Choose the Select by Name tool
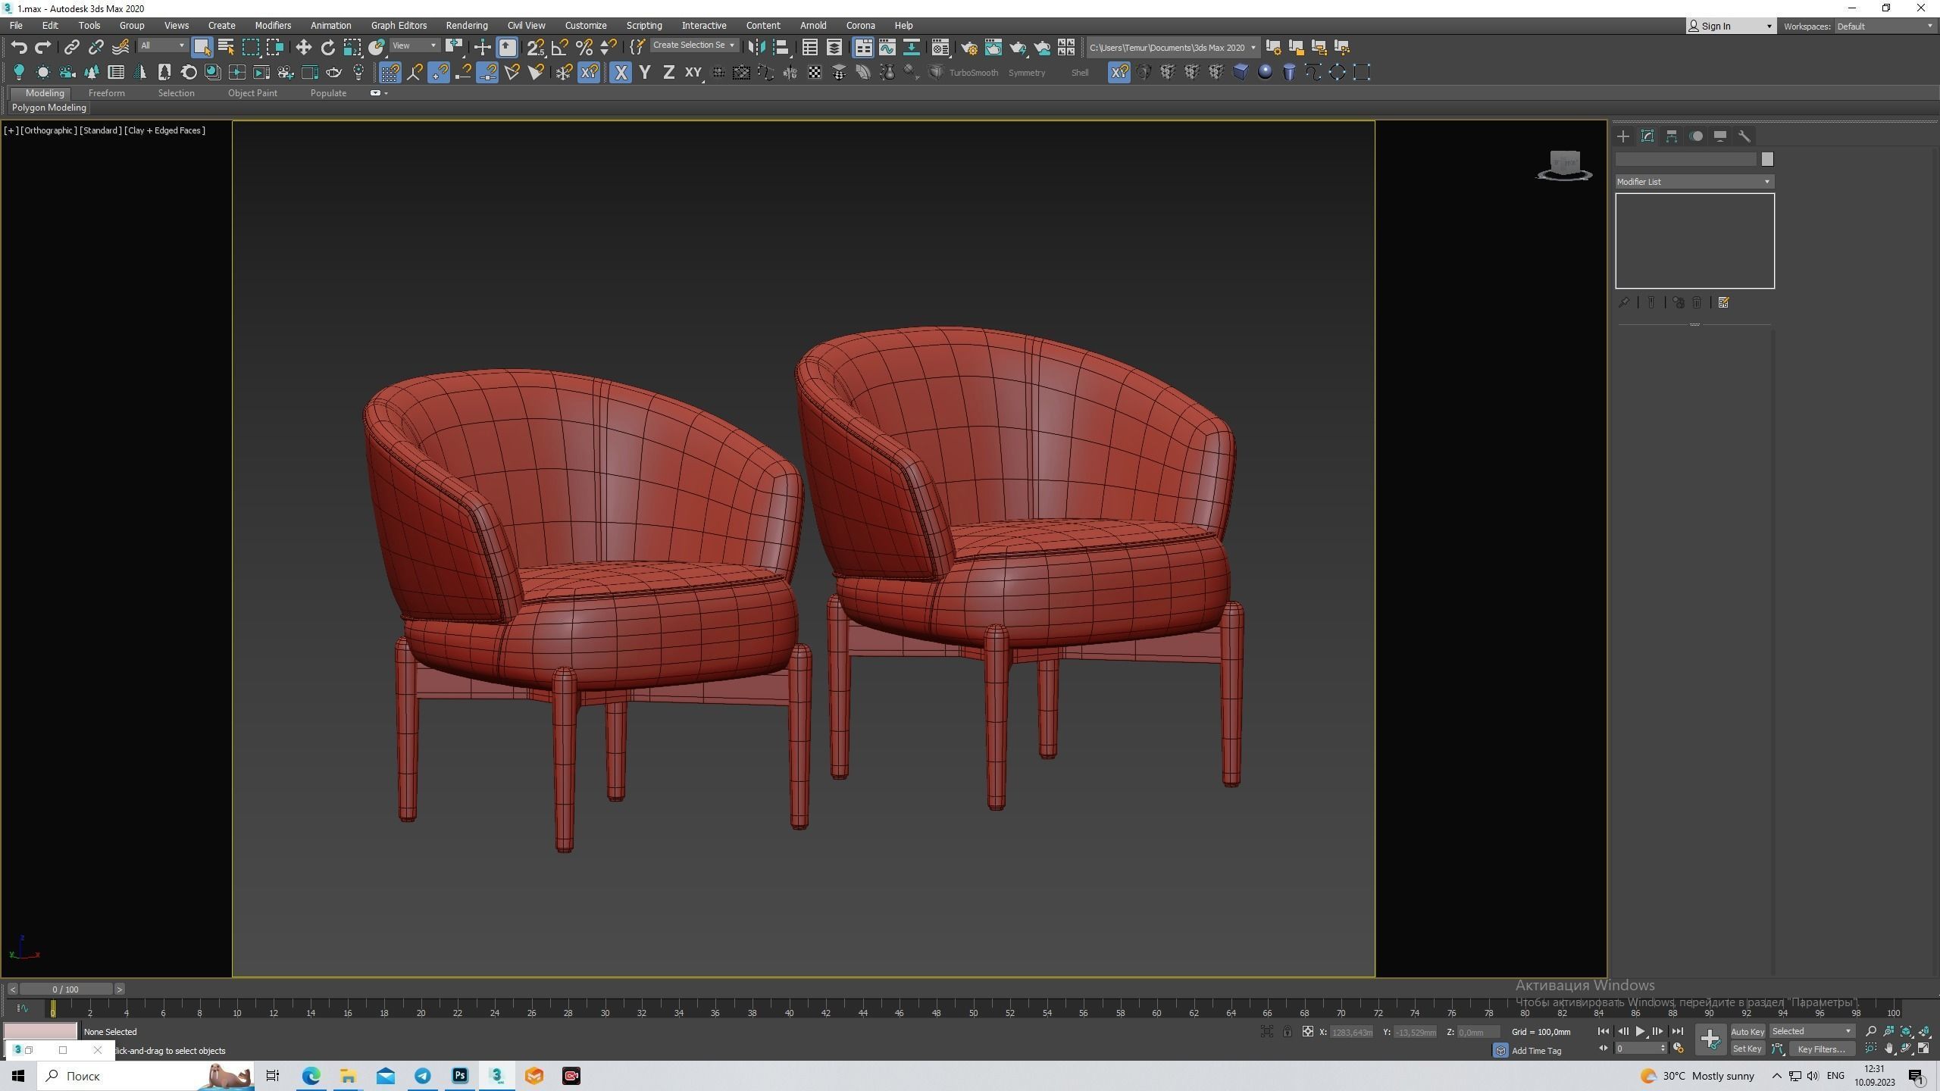Screen dimensions: 1940x1091 coord(226,47)
